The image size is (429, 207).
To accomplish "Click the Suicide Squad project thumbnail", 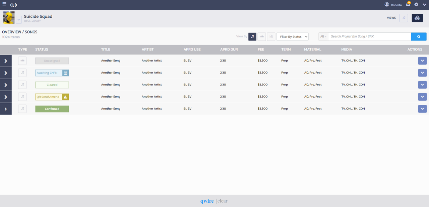I will pyautogui.click(x=9, y=18).
